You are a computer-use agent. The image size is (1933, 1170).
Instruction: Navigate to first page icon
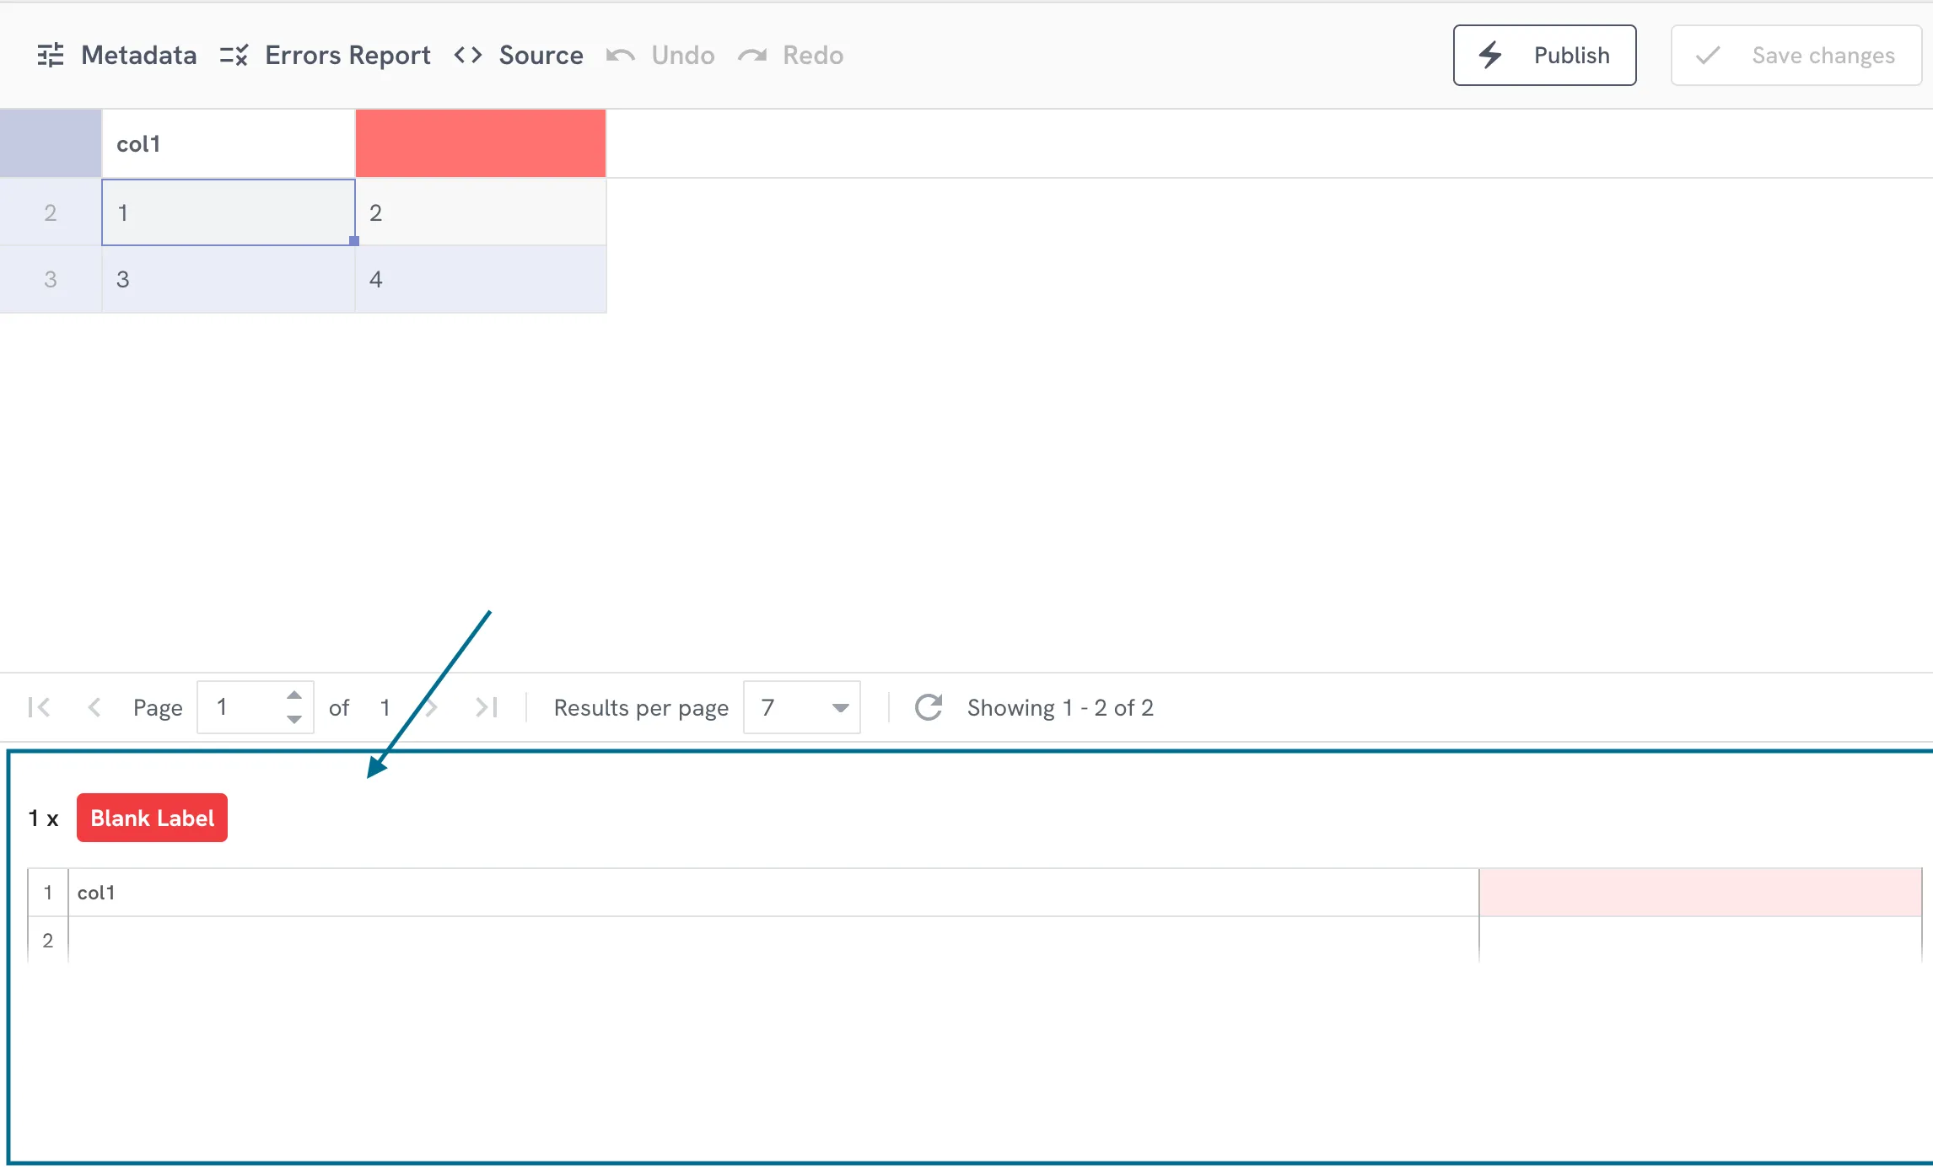[x=37, y=706]
